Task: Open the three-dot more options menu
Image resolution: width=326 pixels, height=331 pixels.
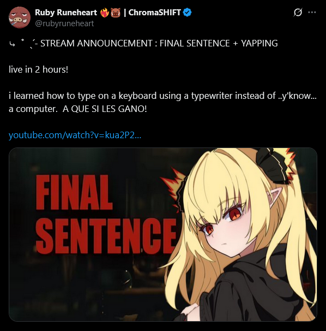Action: click(312, 12)
